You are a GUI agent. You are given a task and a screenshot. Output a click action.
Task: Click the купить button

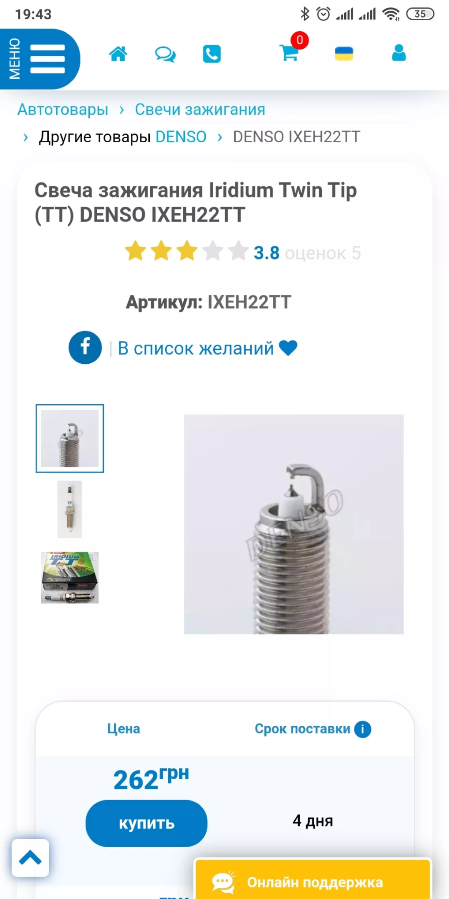(146, 823)
